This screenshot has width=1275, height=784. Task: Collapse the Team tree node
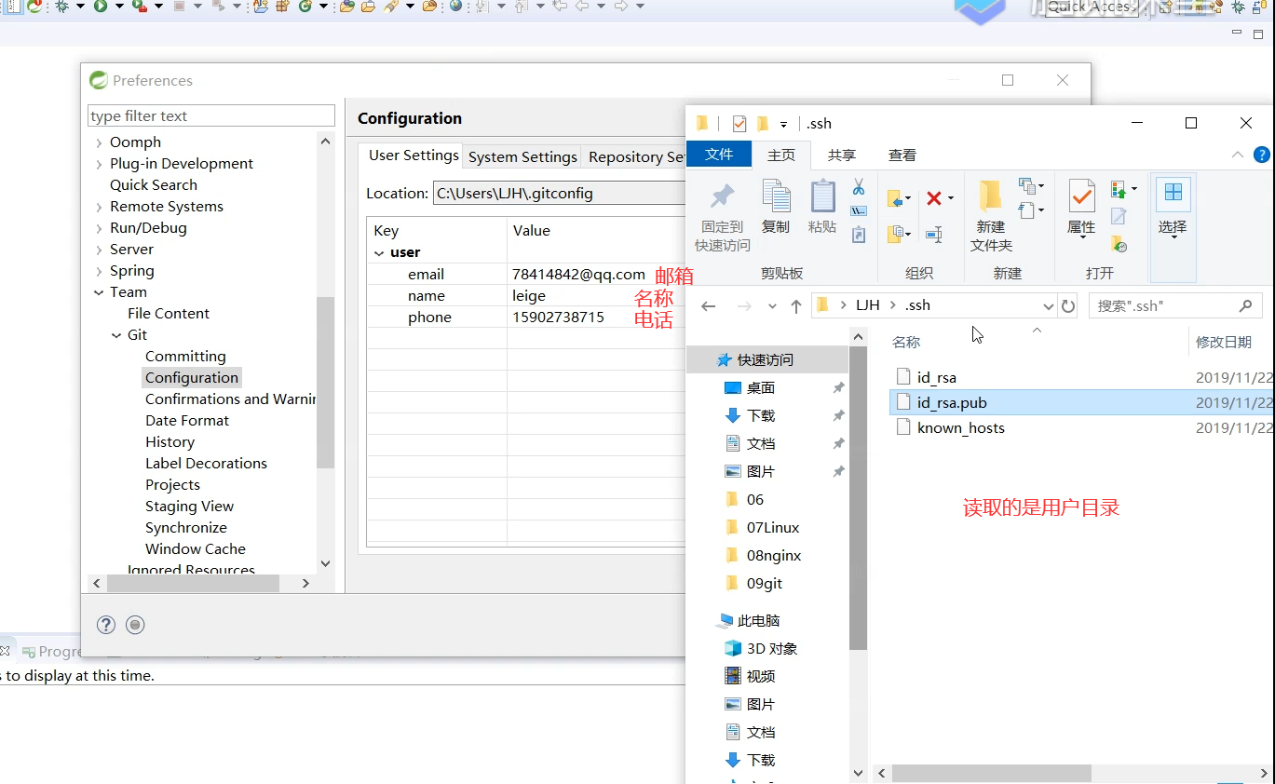click(100, 292)
